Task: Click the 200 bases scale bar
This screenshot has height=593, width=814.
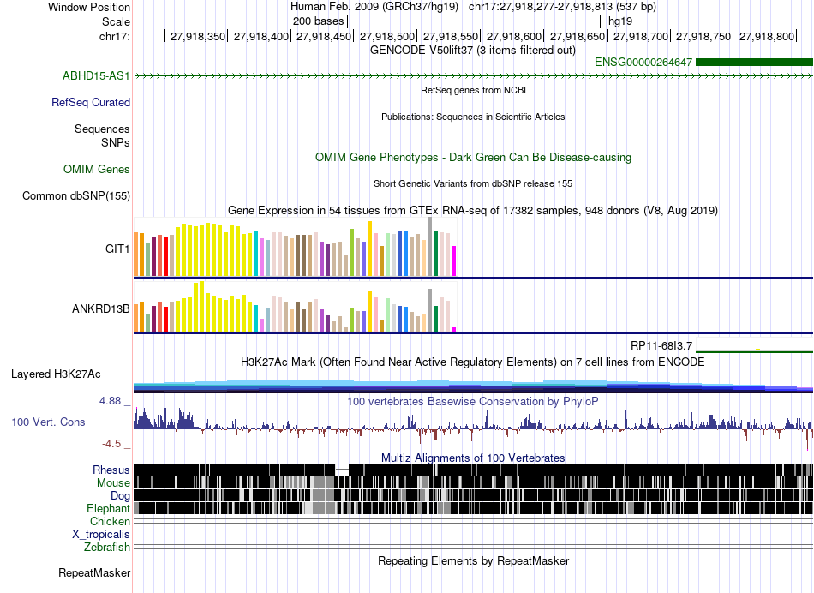Action: 474,21
